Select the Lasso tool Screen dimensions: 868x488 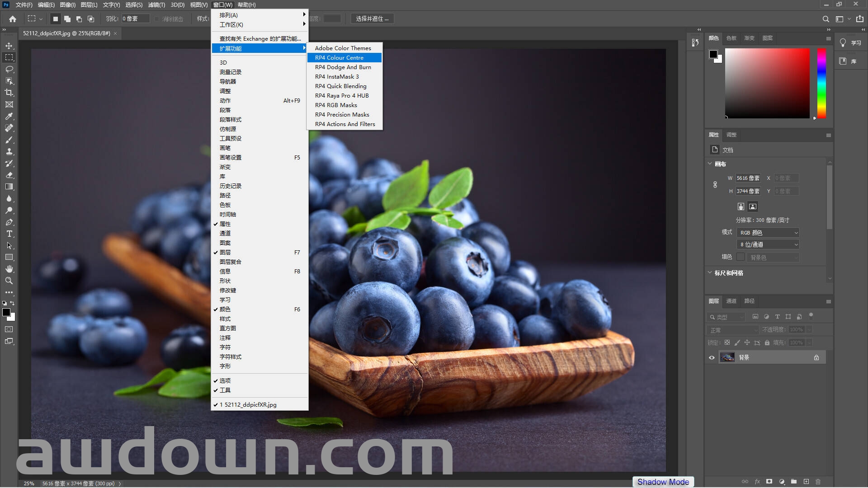[x=9, y=69]
